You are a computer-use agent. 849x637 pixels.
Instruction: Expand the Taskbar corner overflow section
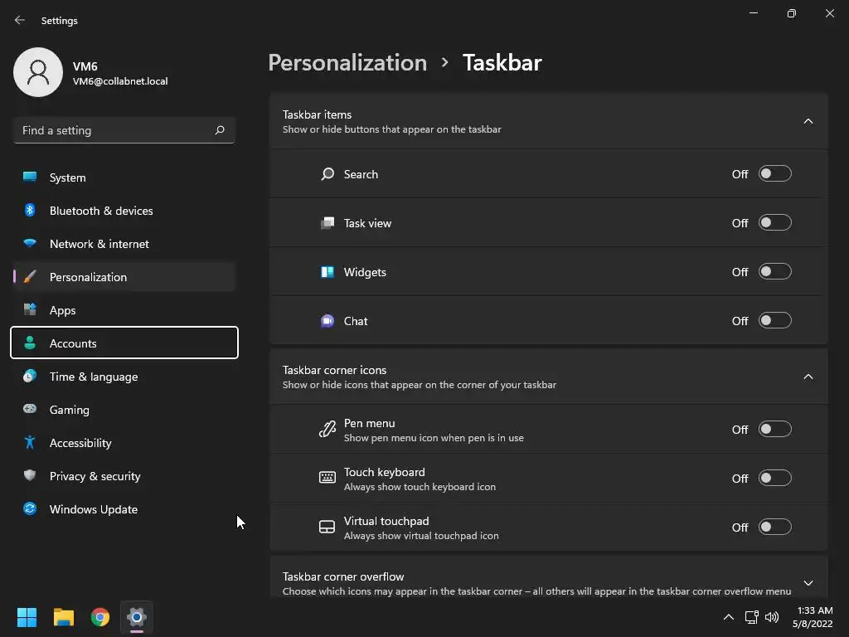808,583
